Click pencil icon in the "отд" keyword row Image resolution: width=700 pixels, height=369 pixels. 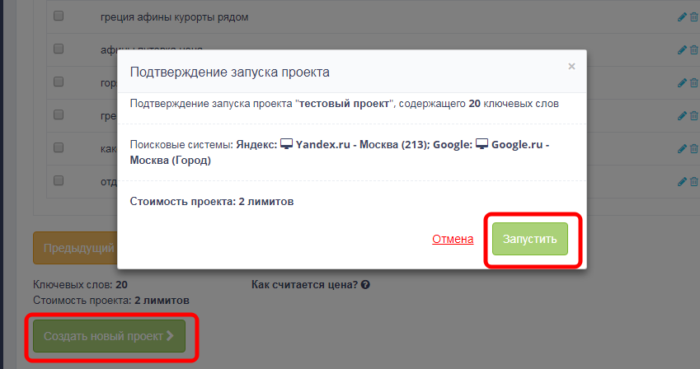click(681, 180)
